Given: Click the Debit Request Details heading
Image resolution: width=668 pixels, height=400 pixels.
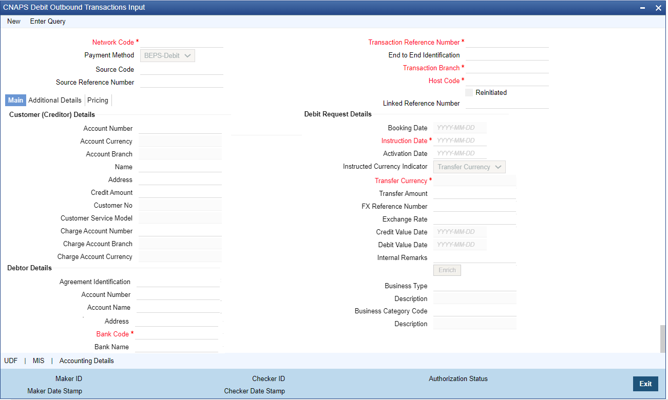Looking at the screenshot, I should pyautogui.click(x=338, y=114).
